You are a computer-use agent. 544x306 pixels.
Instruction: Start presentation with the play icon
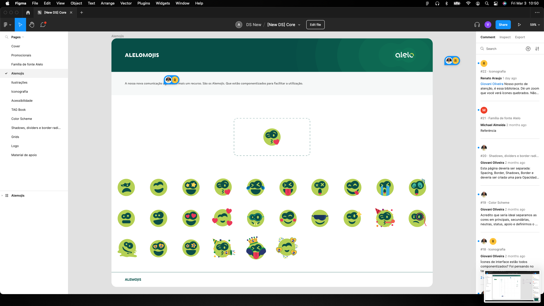[519, 25]
